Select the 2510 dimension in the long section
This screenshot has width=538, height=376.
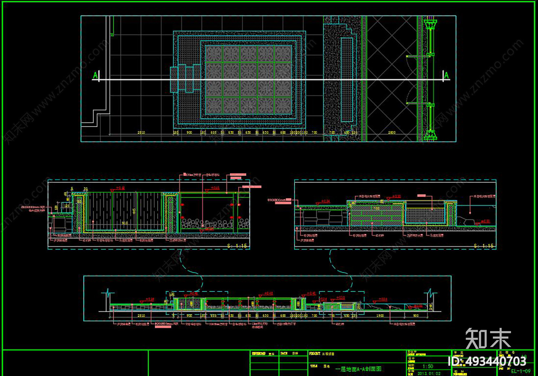[141, 315]
